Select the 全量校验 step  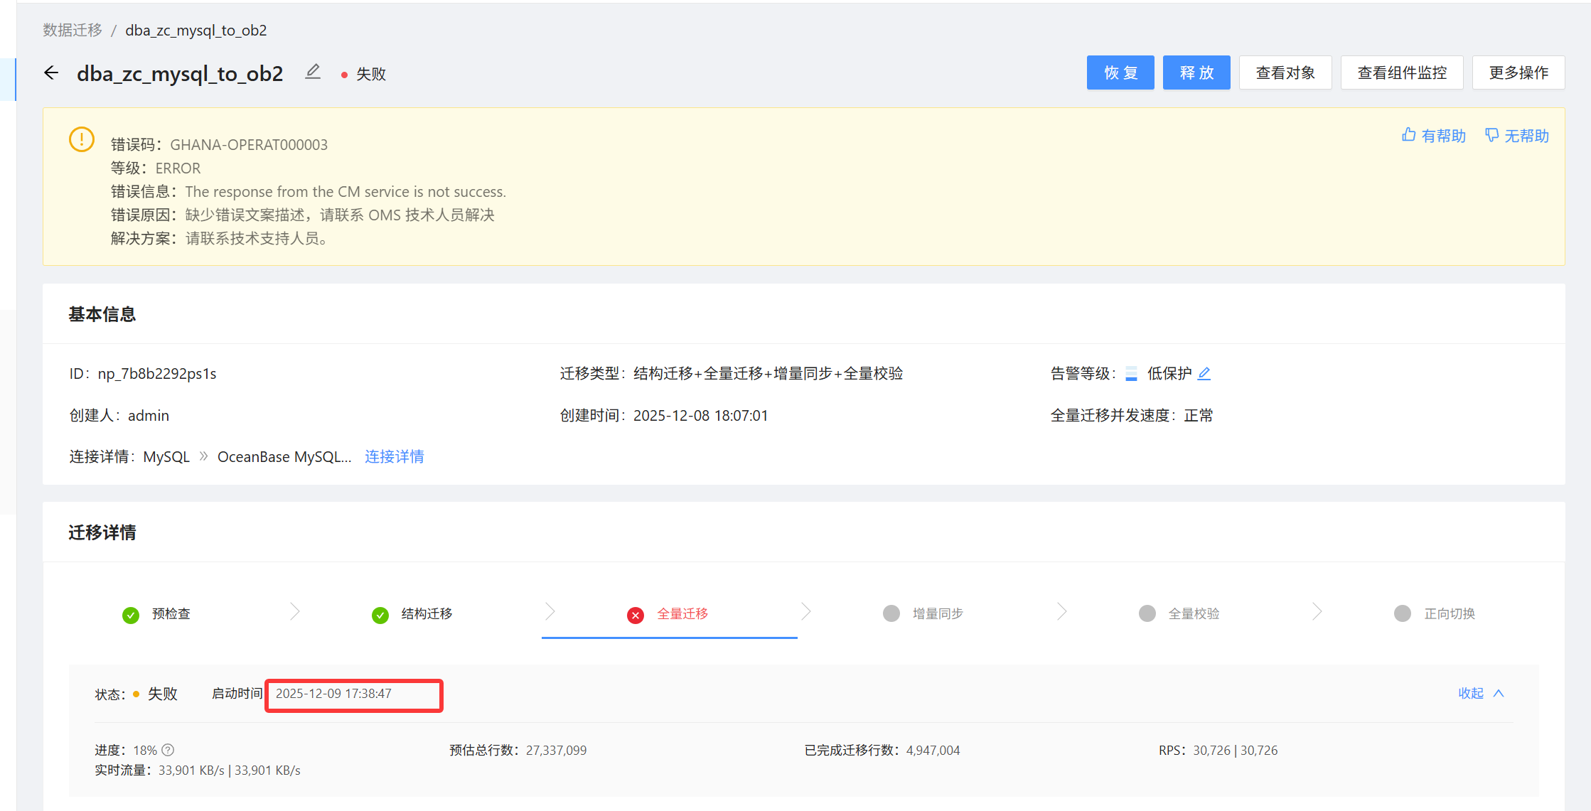point(1193,614)
